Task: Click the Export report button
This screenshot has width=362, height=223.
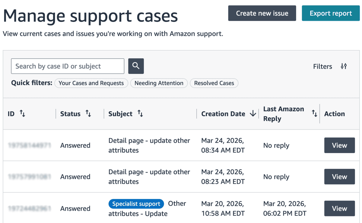Action: (x=331, y=13)
